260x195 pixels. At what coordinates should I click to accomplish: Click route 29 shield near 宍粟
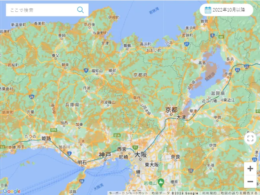pyautogui.click(x=31, y=97)
